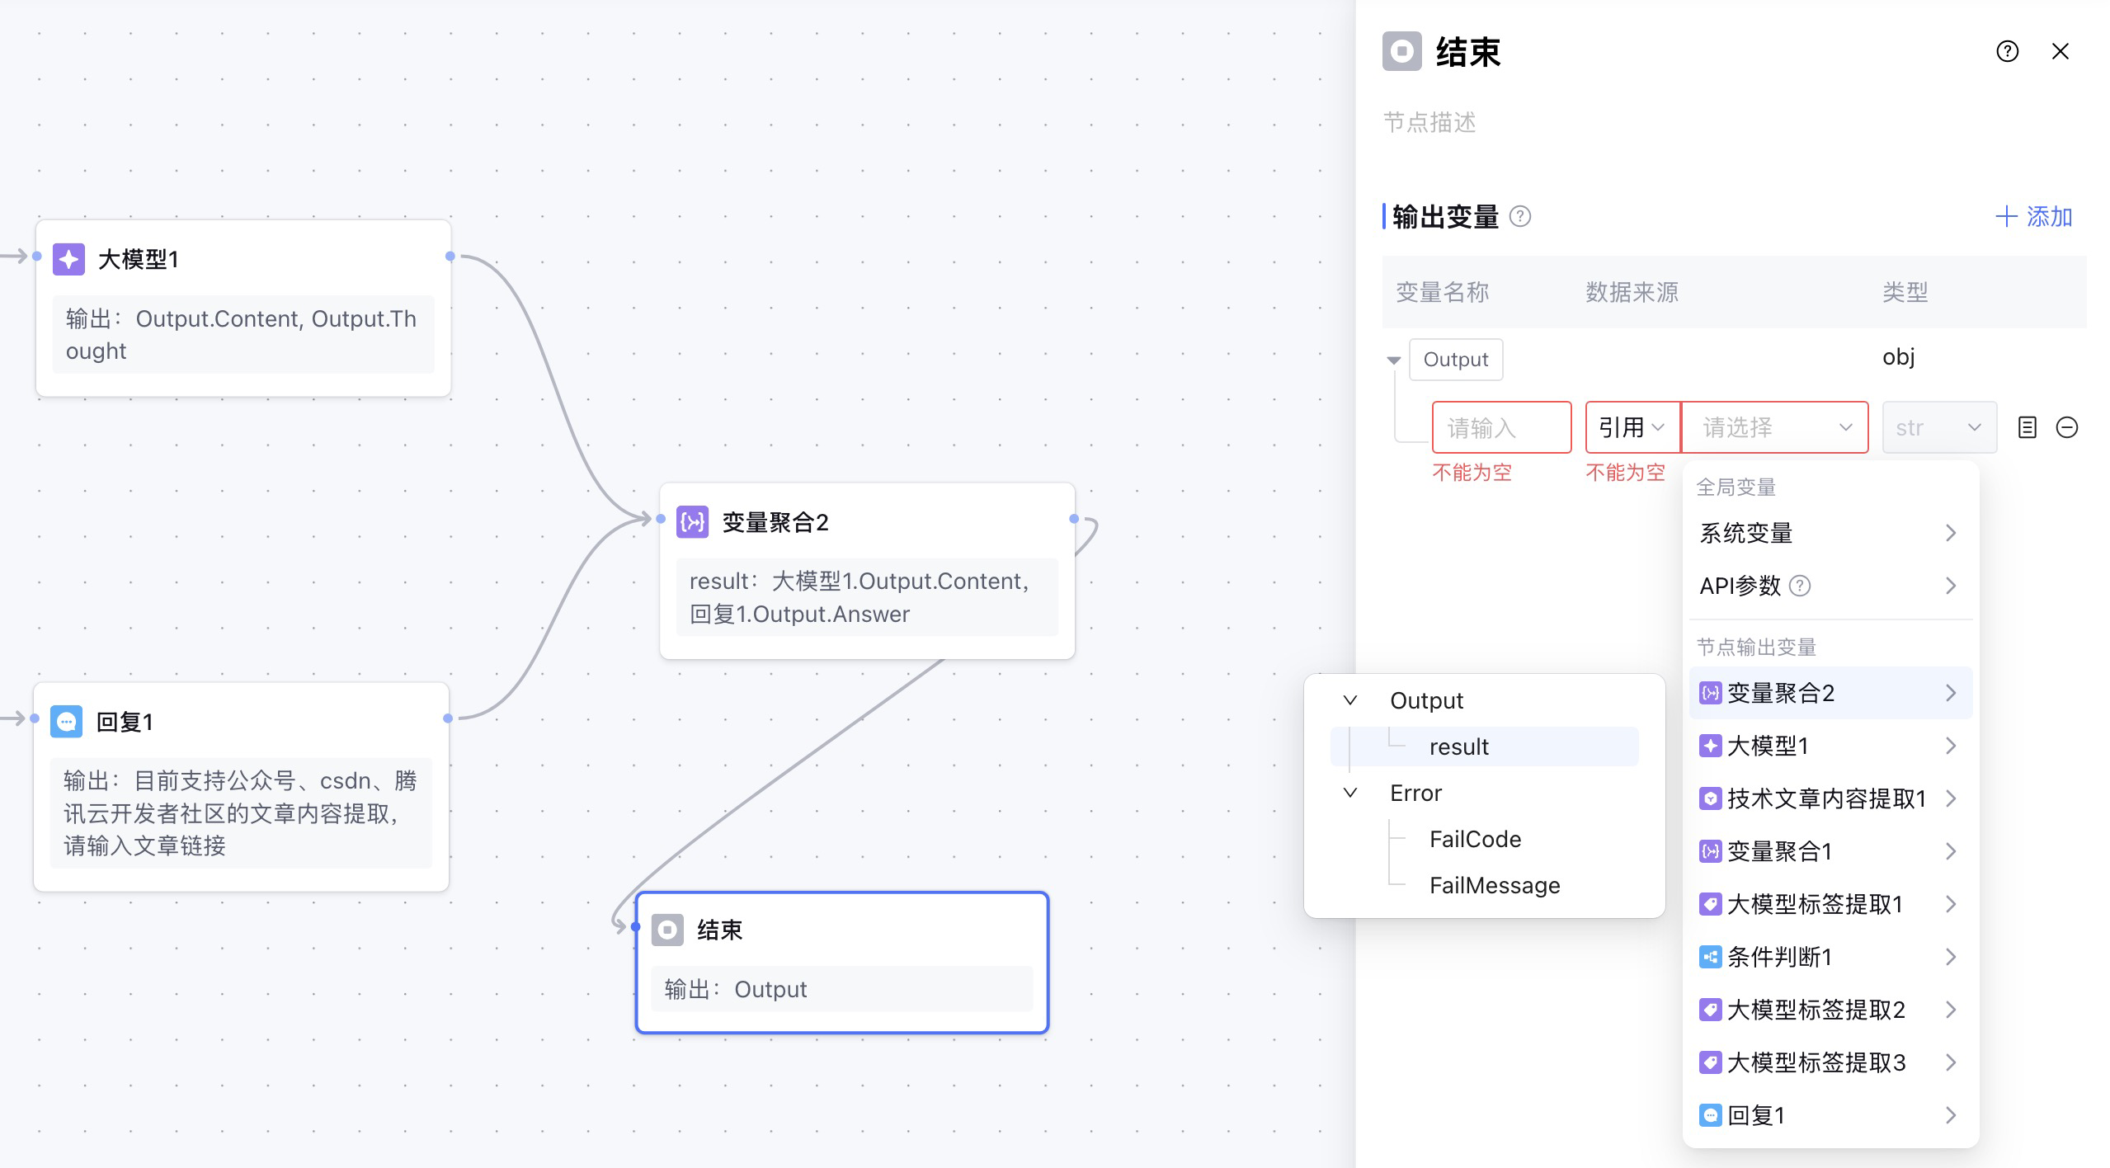Viewport: 2110px width, 1168px height.
Task: Click the 结束 node's stop icon on the canvas
Action: [667, 930]
